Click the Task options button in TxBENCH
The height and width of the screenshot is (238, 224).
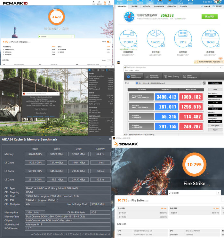tap(215, 126)
